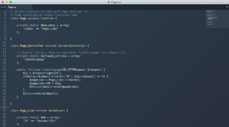This screenshot has height=127, width=229.
Task: Click the comment about appending likethispage
Action: 71,53
